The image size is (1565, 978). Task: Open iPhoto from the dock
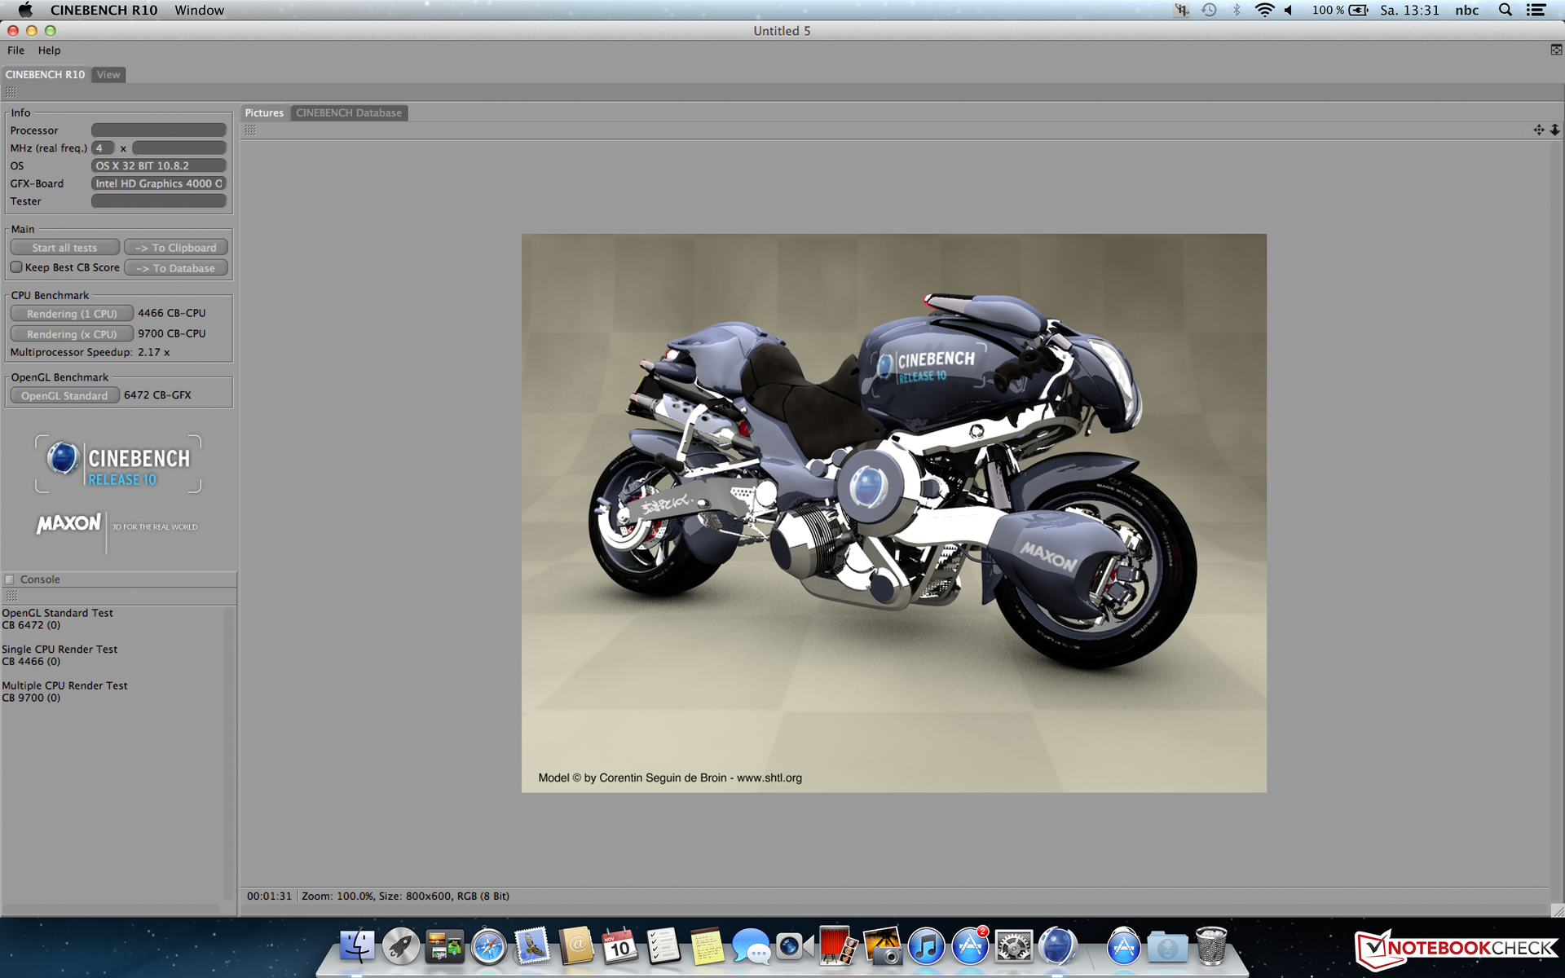[882, 947]
